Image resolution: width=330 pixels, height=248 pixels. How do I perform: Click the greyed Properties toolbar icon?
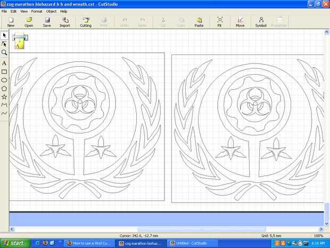point(279,22)
